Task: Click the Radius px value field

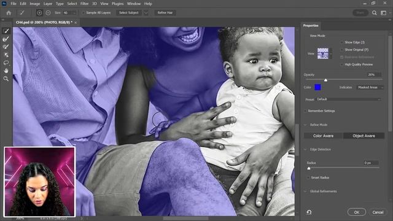Action: click(x=371, y=163)
